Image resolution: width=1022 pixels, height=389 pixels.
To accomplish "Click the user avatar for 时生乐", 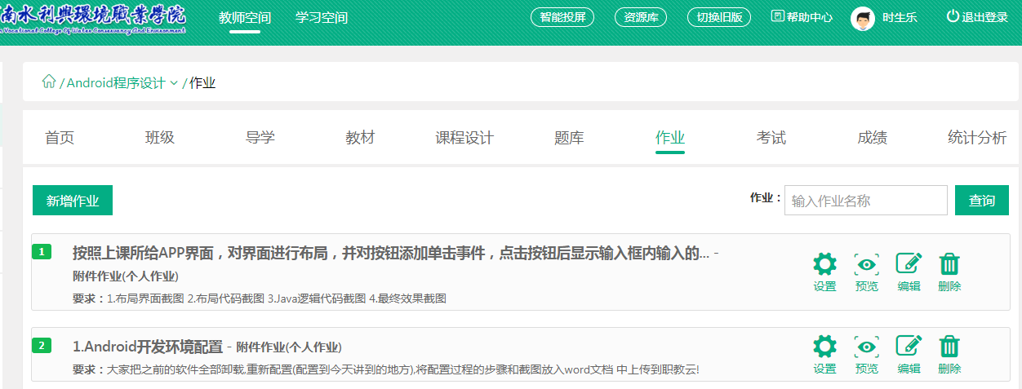I will pos(862,18).
